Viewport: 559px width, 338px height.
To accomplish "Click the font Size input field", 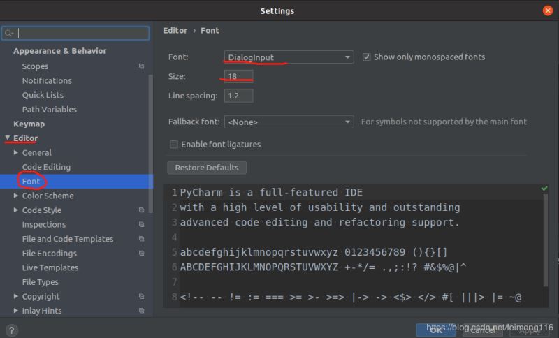I will point(238,76).
